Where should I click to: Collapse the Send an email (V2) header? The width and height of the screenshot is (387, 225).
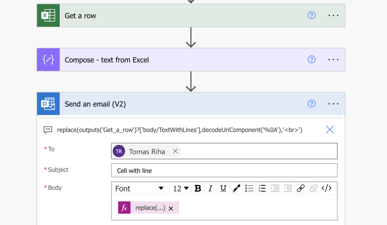coord(191,104)
